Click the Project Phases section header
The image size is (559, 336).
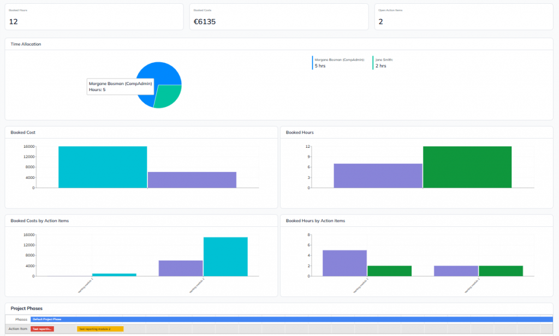pyautogui.click(x=26, y=308)
